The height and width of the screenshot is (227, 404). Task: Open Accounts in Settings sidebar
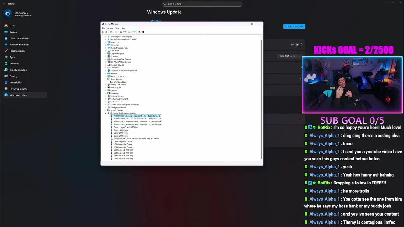(x=25, y=63)
